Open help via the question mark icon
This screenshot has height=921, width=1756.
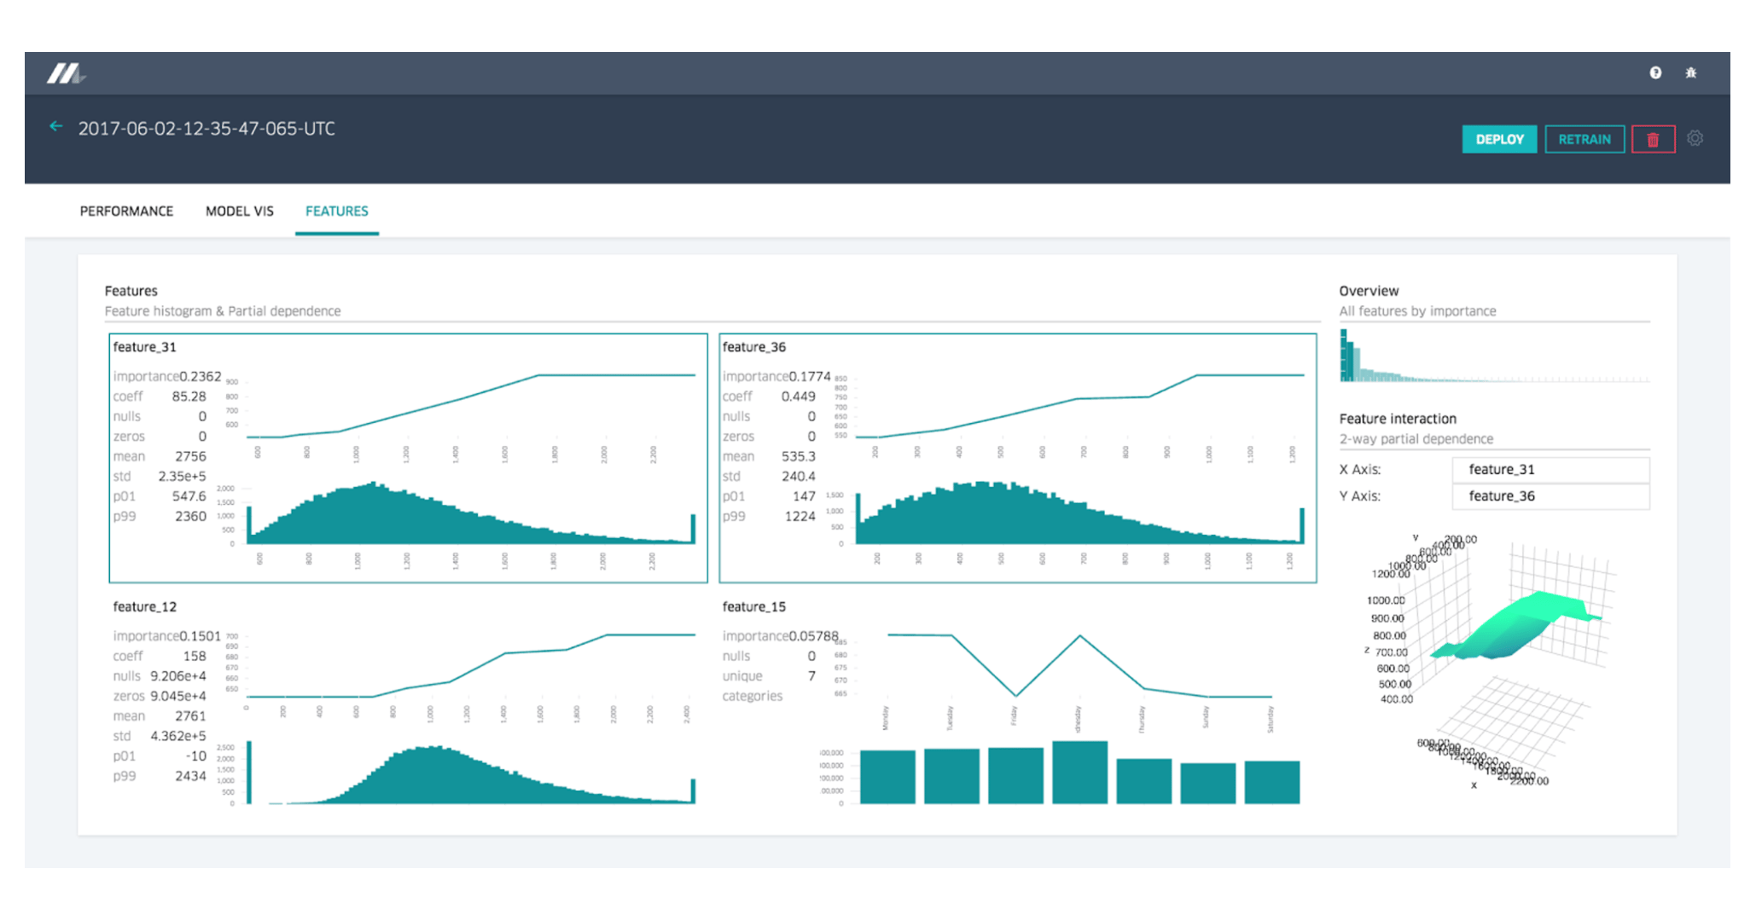point(1654,73)
